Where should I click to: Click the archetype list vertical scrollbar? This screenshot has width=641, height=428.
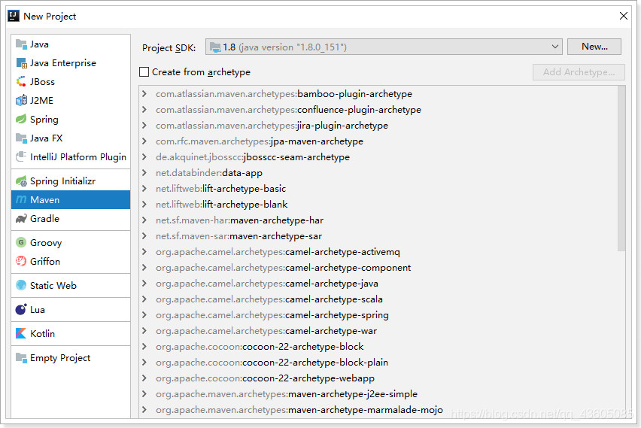(621, 168)
